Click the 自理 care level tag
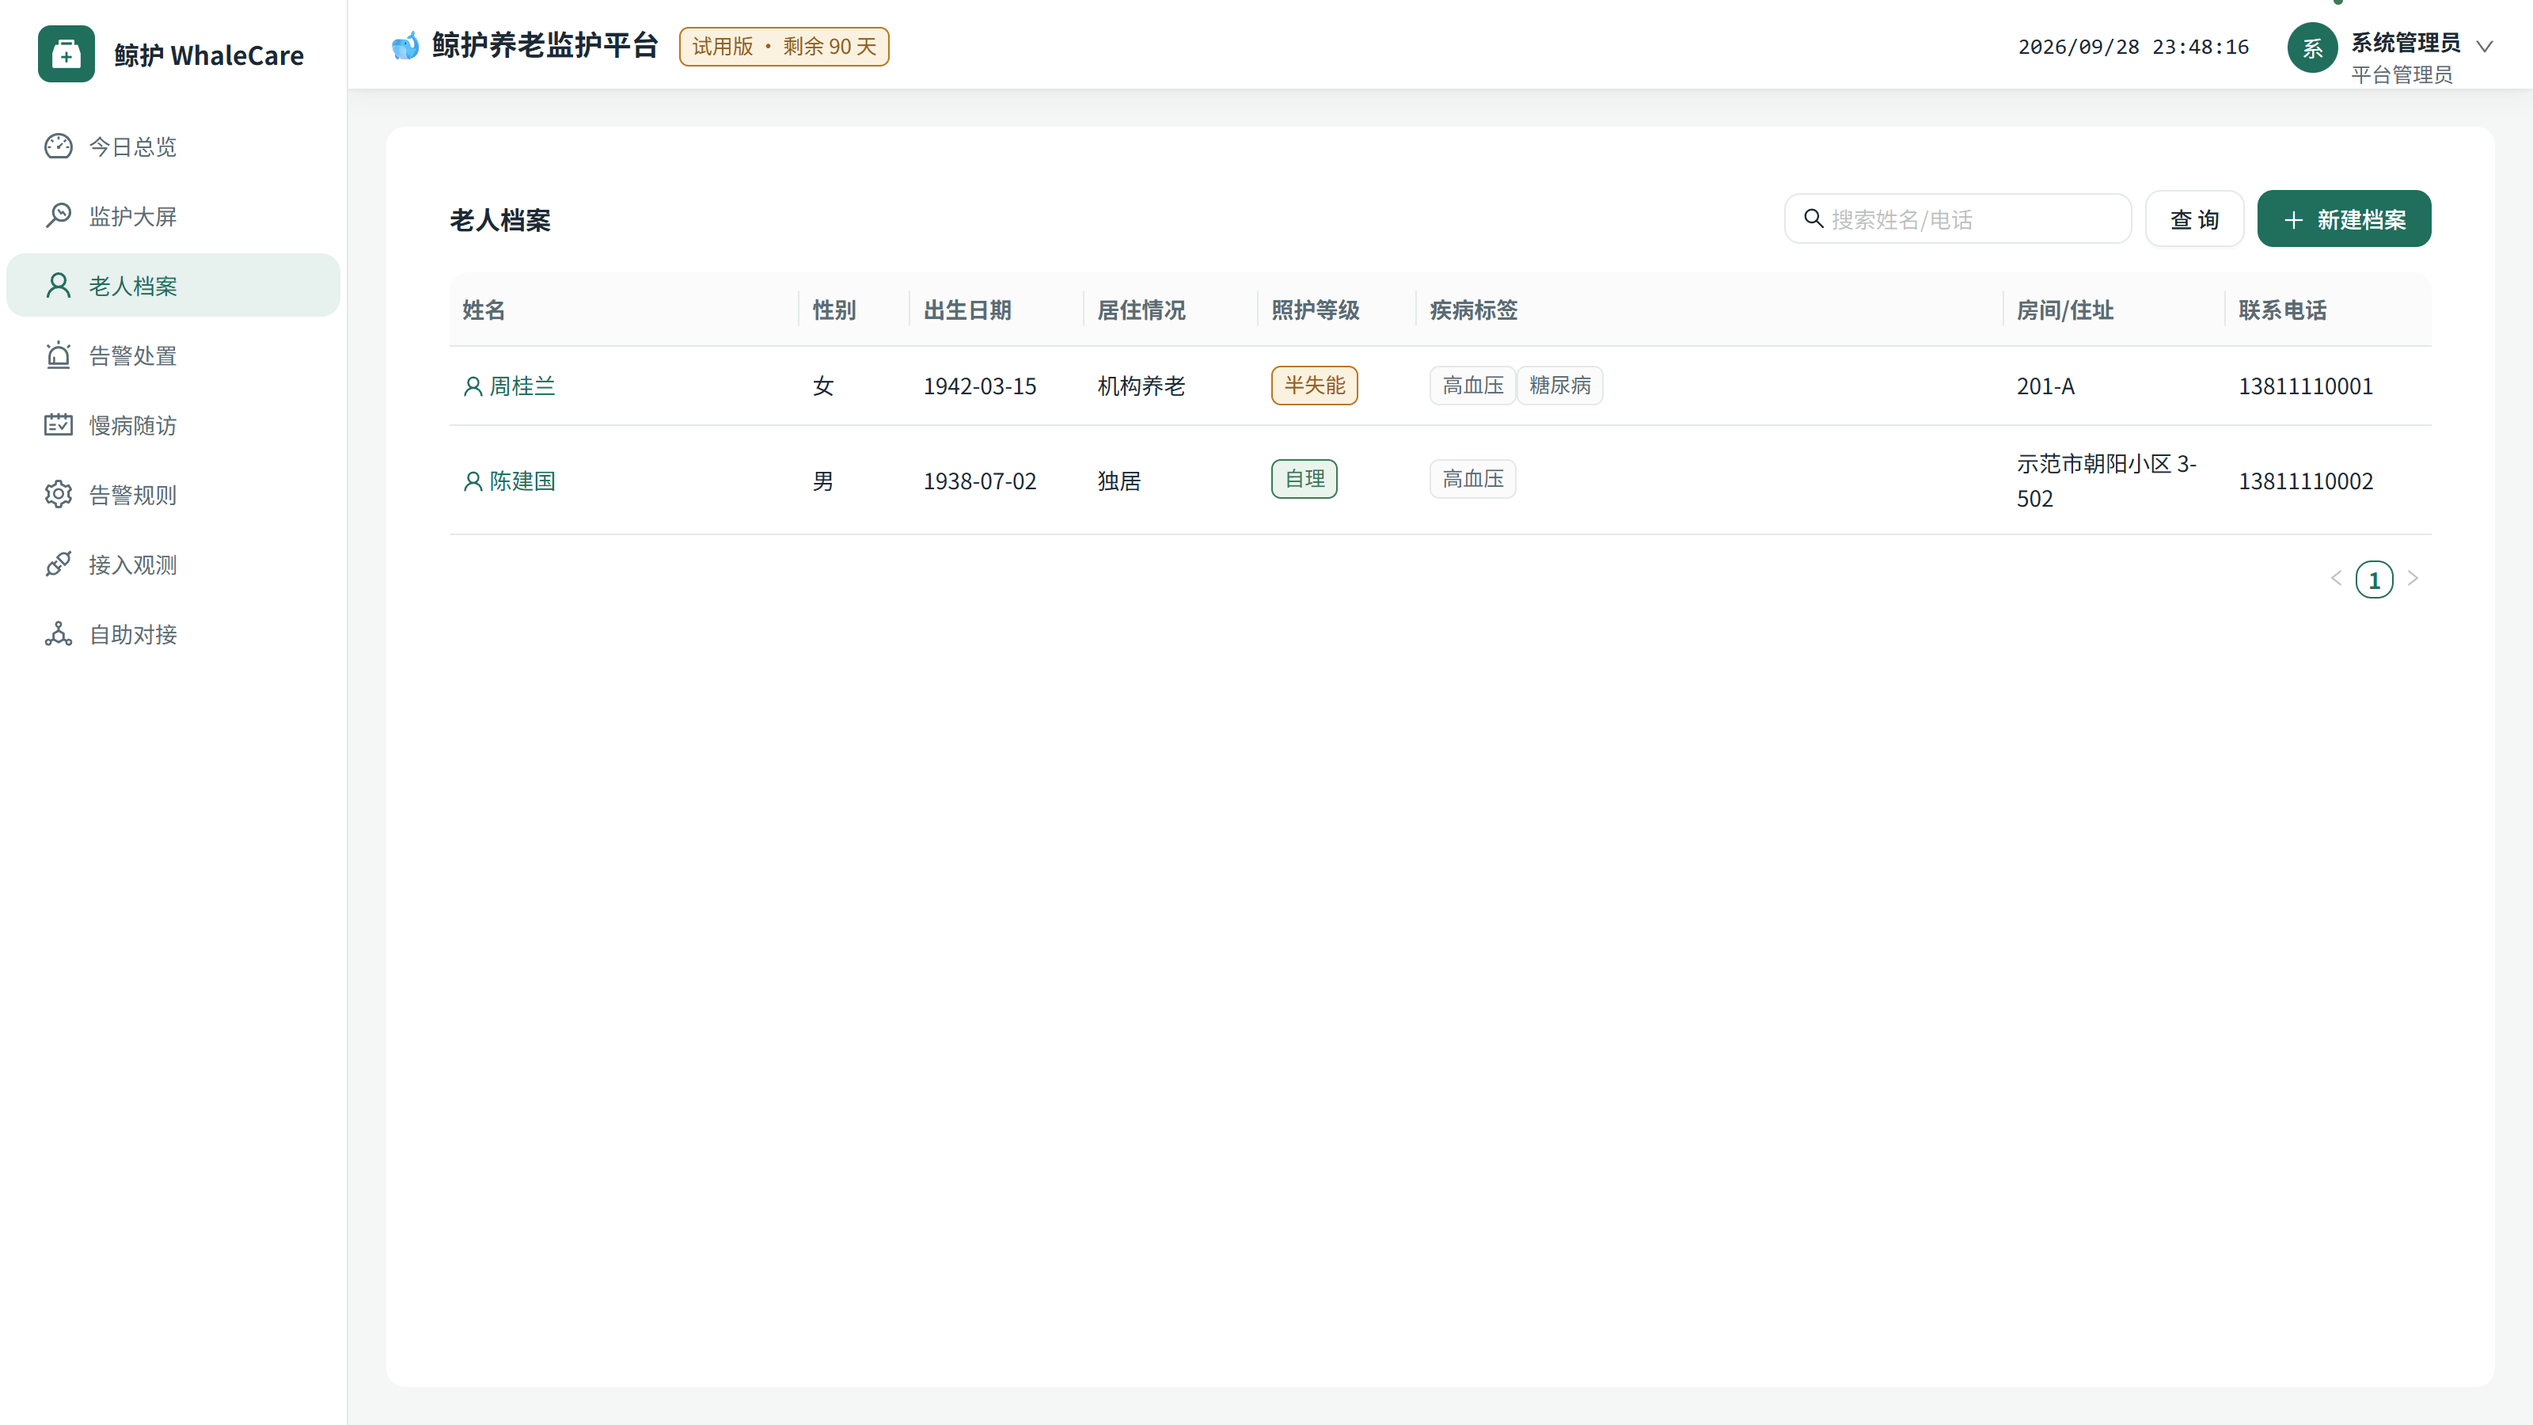Screen dimensions: 2533x1425 pyautogui.click(x=1304, y=479)
